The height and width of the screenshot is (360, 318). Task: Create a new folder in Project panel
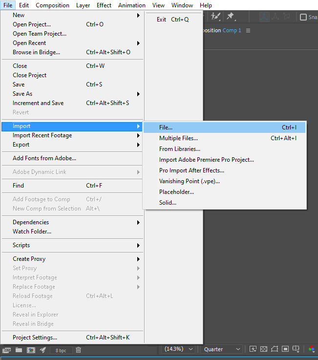(x=19, y=350)
